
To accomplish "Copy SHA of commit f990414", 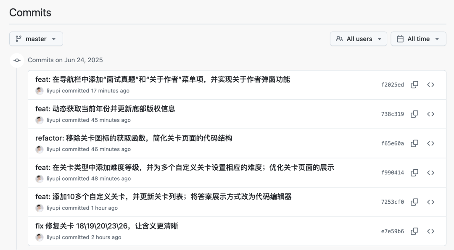I will pyautogui.click(x=414, y=173).
